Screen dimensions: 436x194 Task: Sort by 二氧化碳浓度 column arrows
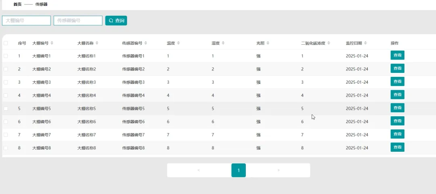329,43
